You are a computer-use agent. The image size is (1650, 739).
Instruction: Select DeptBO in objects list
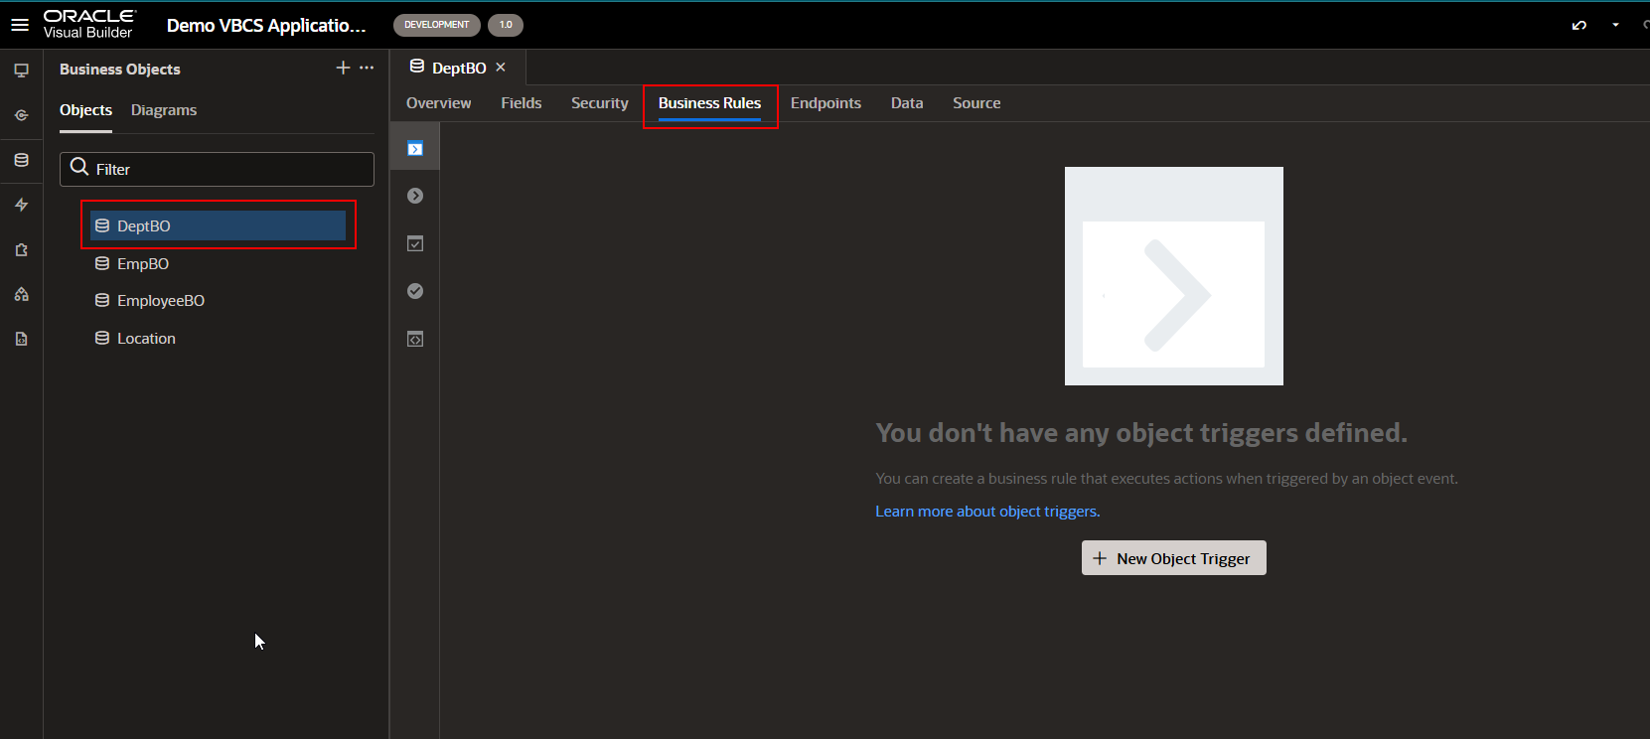click(218, 225)
